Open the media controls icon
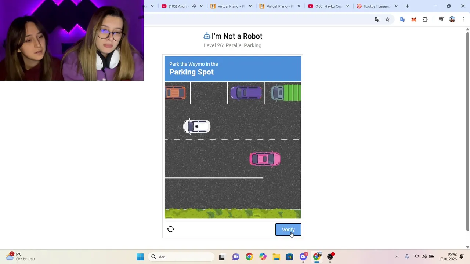This screenshot has width=470, height=264. point(441,19)
